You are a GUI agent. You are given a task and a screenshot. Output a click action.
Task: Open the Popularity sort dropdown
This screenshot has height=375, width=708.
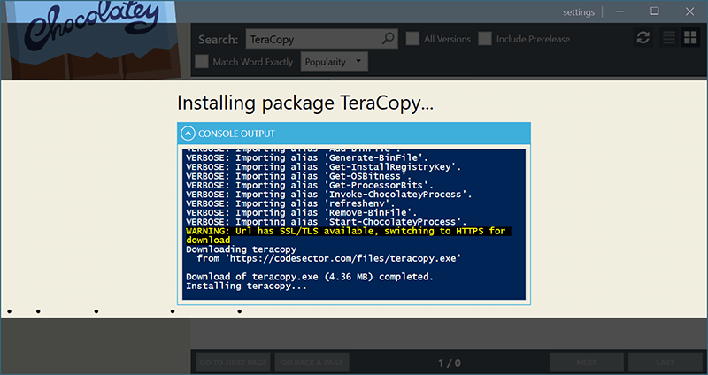(x=335, y=62)
